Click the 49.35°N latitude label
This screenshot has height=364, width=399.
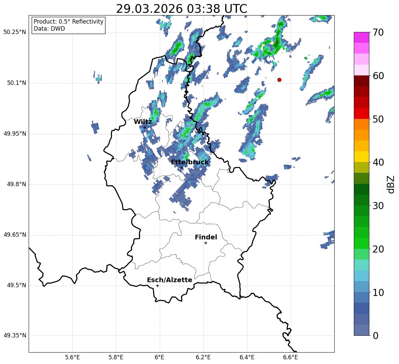coord(15,335)
